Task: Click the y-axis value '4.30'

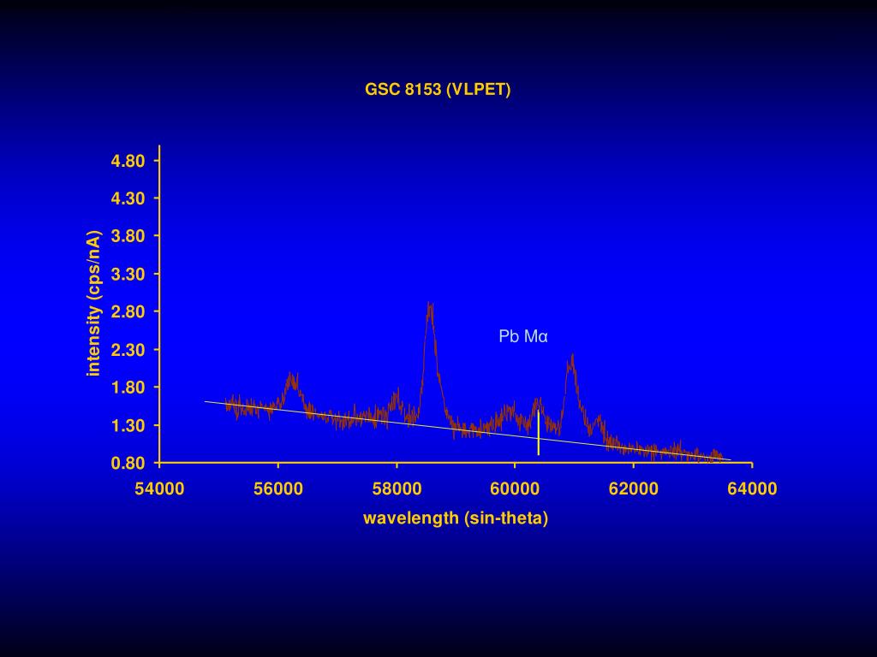Action: [x=128, y=198]
